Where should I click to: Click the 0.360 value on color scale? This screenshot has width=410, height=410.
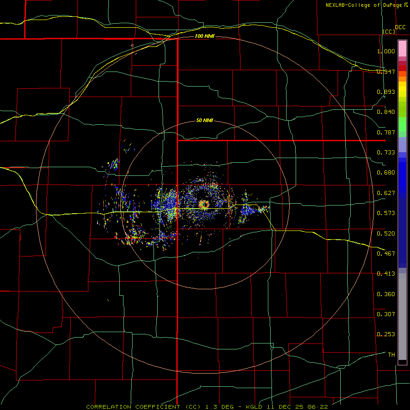point(386,294)
